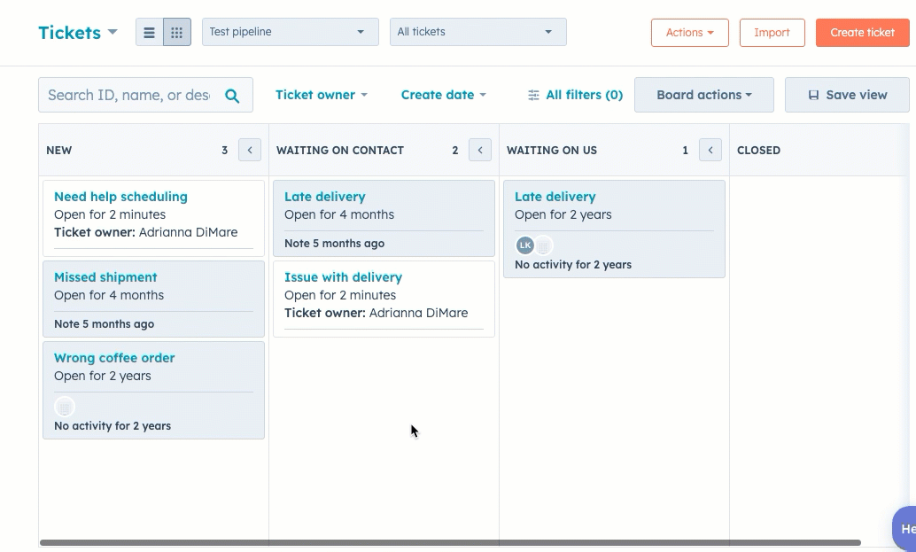This screenshot has height=552, width=916.
Task: Open Create date filter
Action: 444,95
